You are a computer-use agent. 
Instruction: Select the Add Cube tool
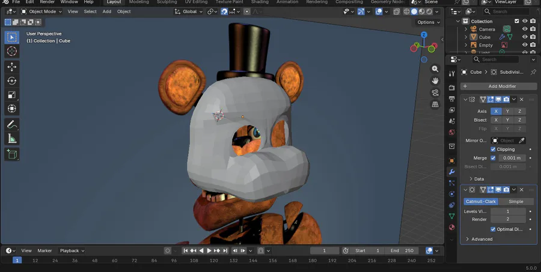click(x=12, y=154)
